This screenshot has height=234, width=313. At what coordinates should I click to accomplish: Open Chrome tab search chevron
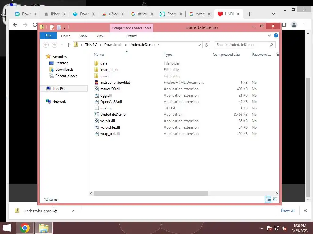[x=274, y=14]
